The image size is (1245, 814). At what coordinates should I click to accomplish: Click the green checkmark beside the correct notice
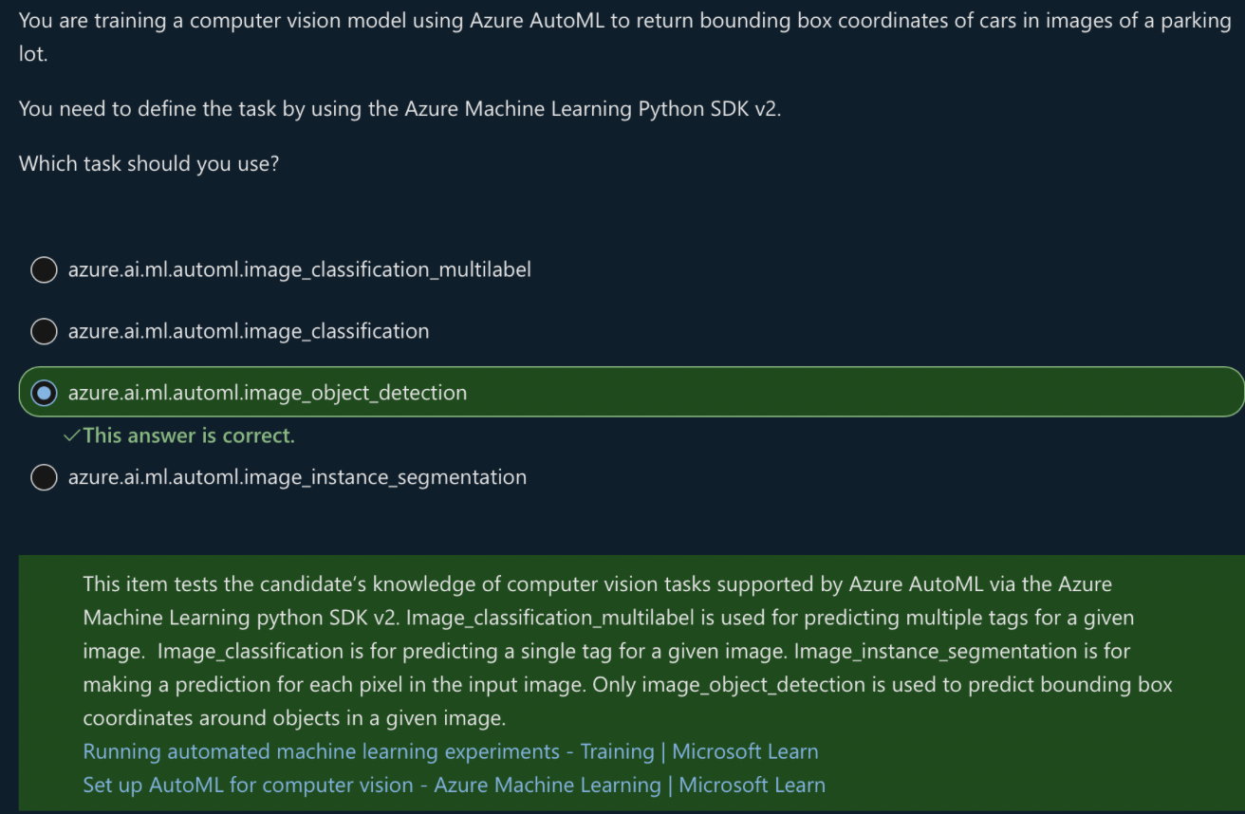click(70, 435)
